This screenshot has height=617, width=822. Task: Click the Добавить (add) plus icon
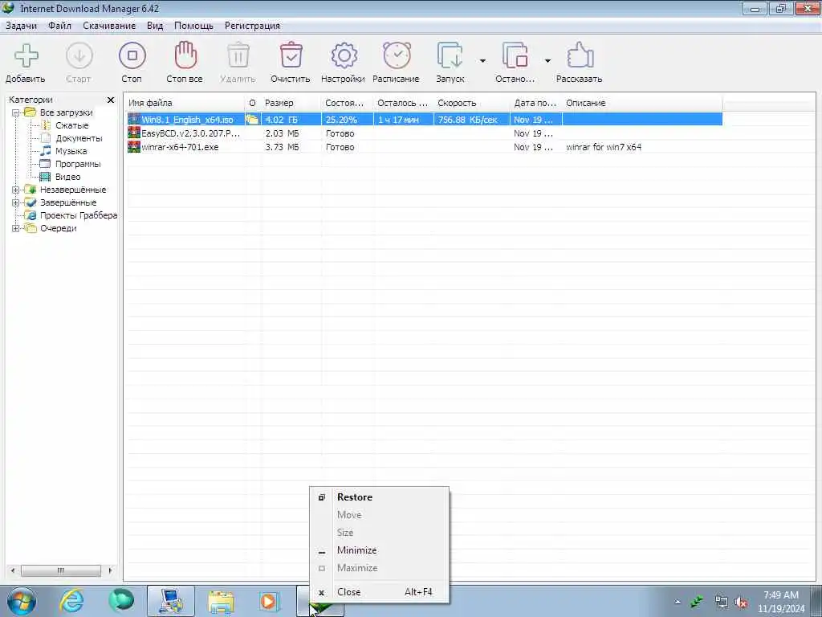tap(26, 55)
